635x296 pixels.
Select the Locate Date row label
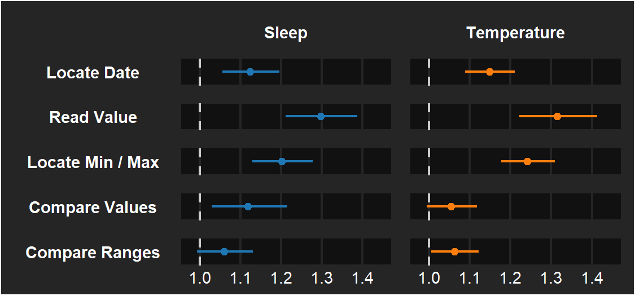[93, 73]
